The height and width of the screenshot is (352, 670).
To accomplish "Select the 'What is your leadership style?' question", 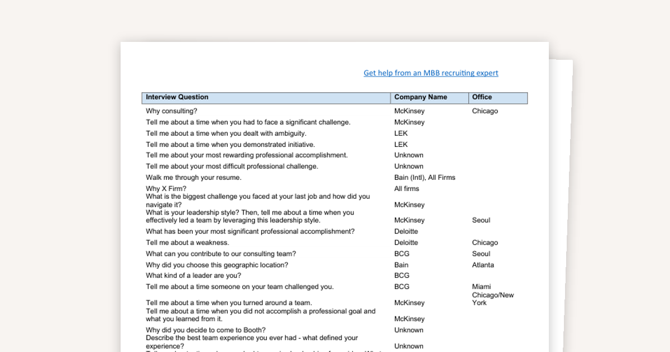I will [x=250, y=216].
